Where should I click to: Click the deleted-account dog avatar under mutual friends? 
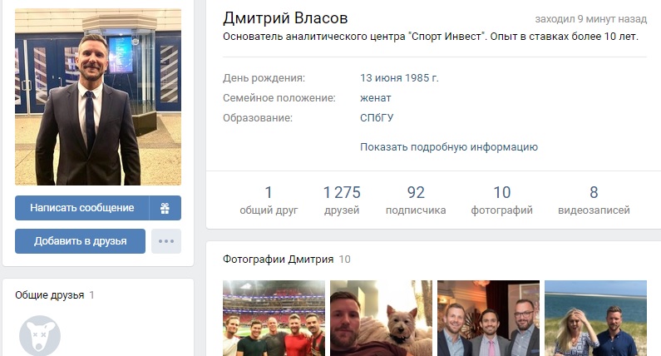40,335
